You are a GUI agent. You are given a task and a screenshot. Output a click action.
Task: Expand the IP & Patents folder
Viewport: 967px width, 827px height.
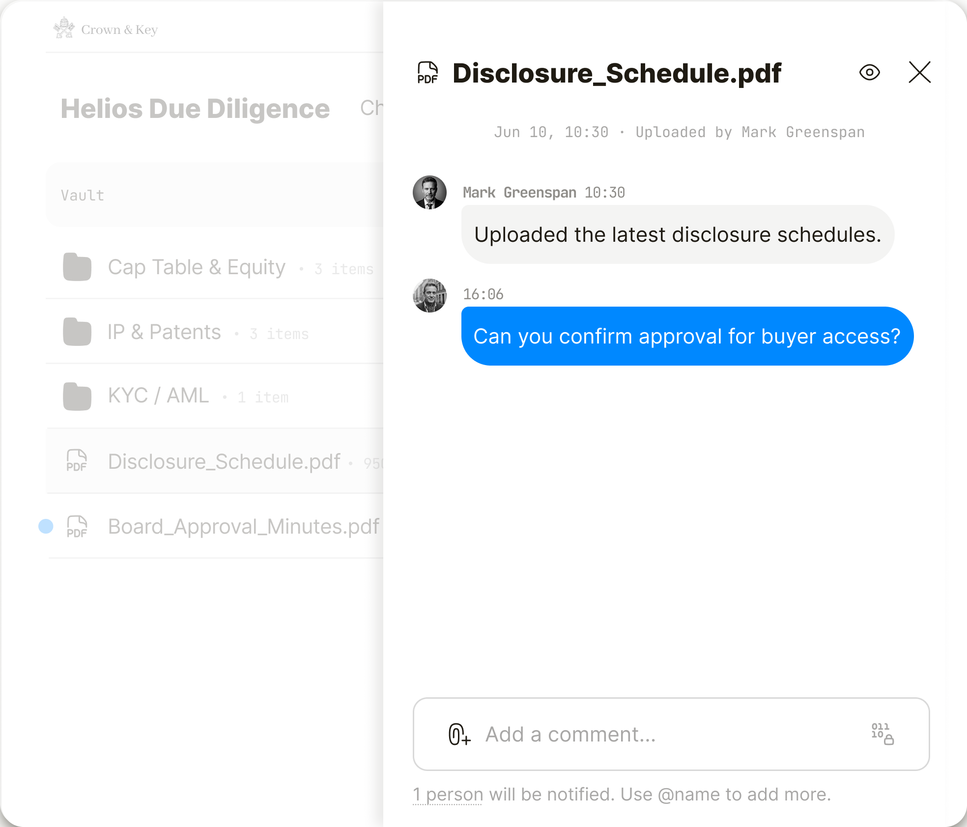[164, 332]
